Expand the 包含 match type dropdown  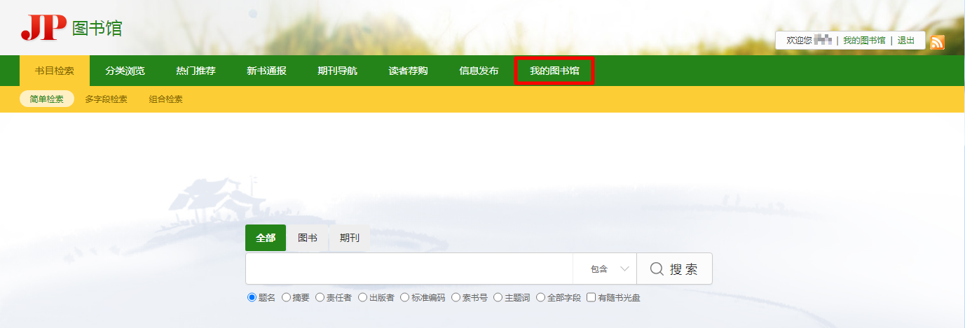click(x=605, y=269)
